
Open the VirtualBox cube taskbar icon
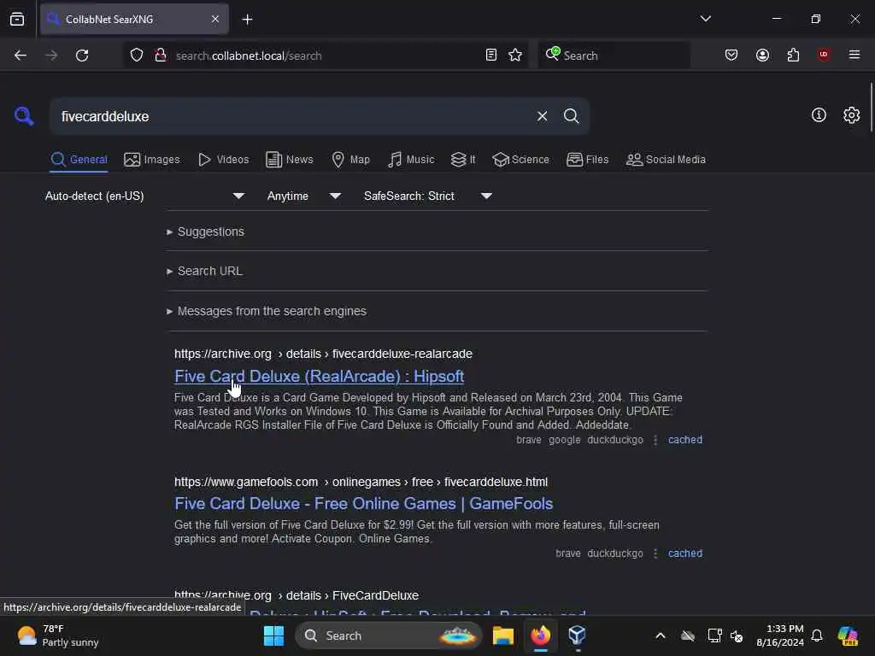pyautogui.click(x=577, y=635)
